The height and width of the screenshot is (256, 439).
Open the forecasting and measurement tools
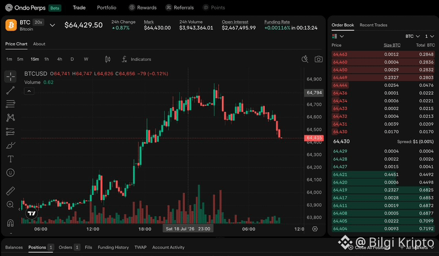pos(11,131)
